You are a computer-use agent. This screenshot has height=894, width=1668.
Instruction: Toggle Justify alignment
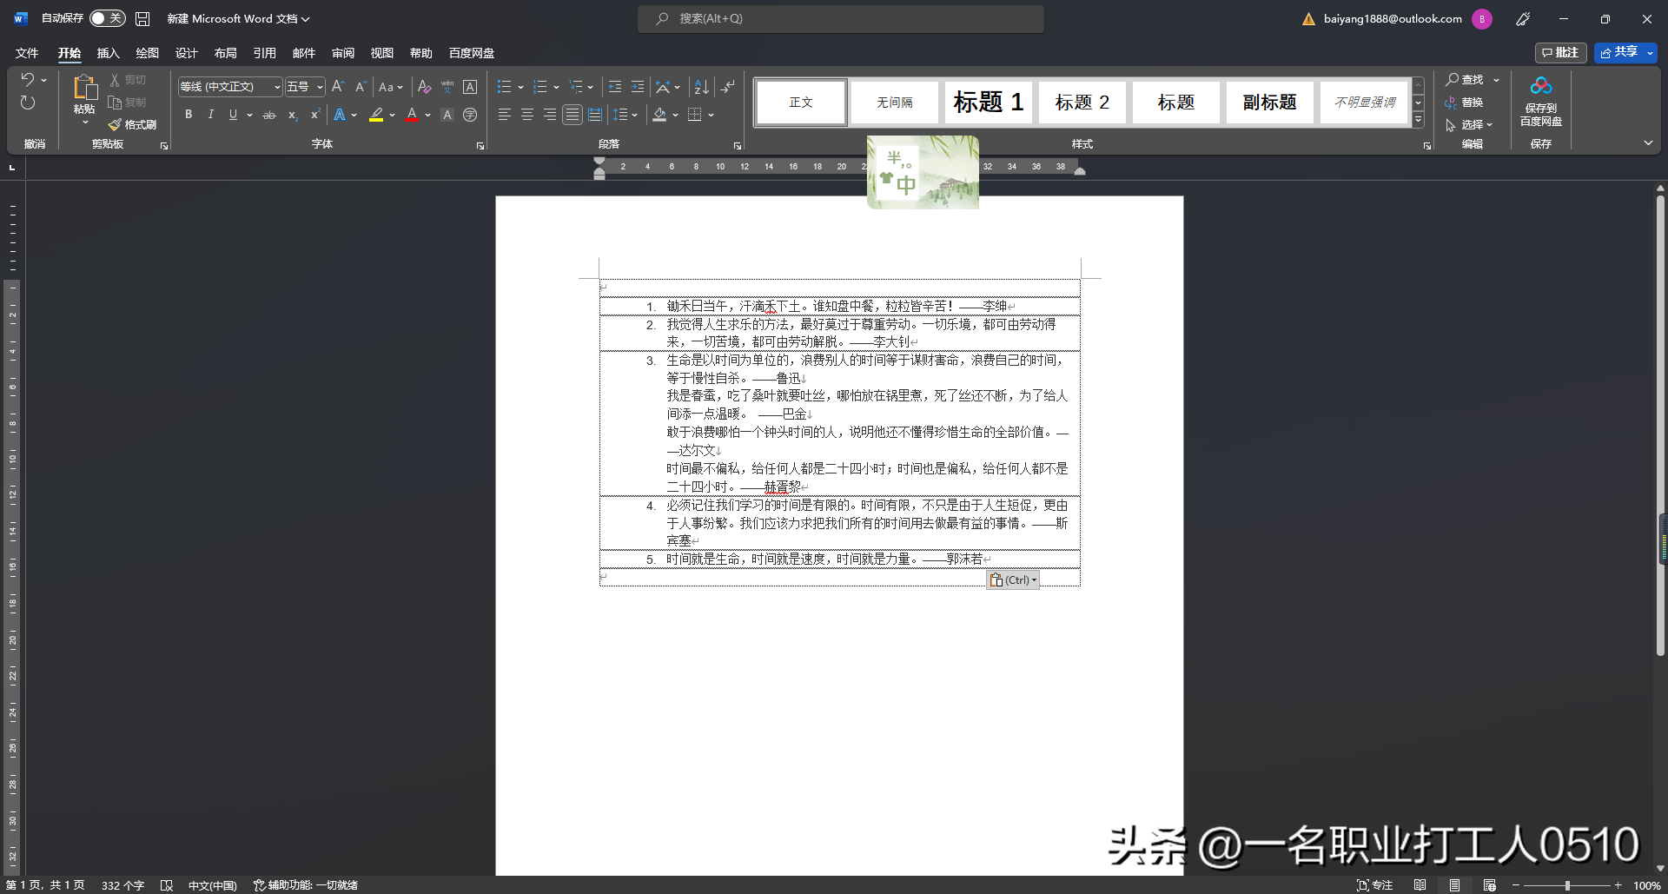pos(572,115)
